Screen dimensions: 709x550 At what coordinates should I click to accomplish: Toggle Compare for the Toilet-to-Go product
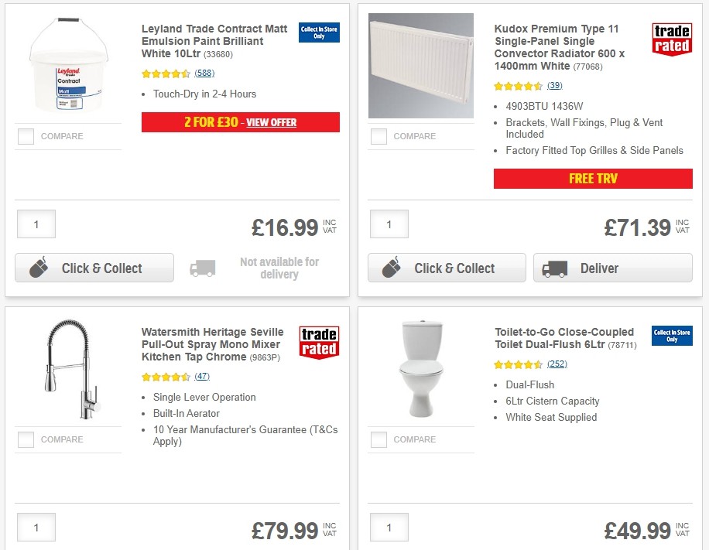click(378, 439)
